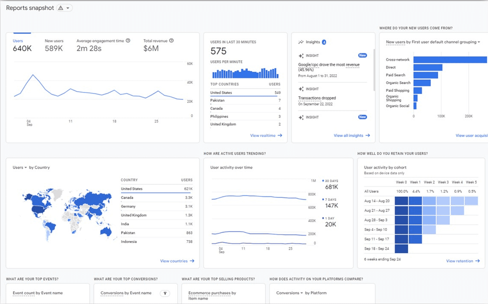The image size is (488, 304).
Task: Open the Conversions by Platform dropdown
Action: 289,293
